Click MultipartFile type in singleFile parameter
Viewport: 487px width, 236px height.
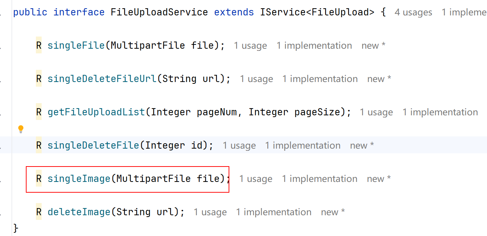click(x=148, y=45)
